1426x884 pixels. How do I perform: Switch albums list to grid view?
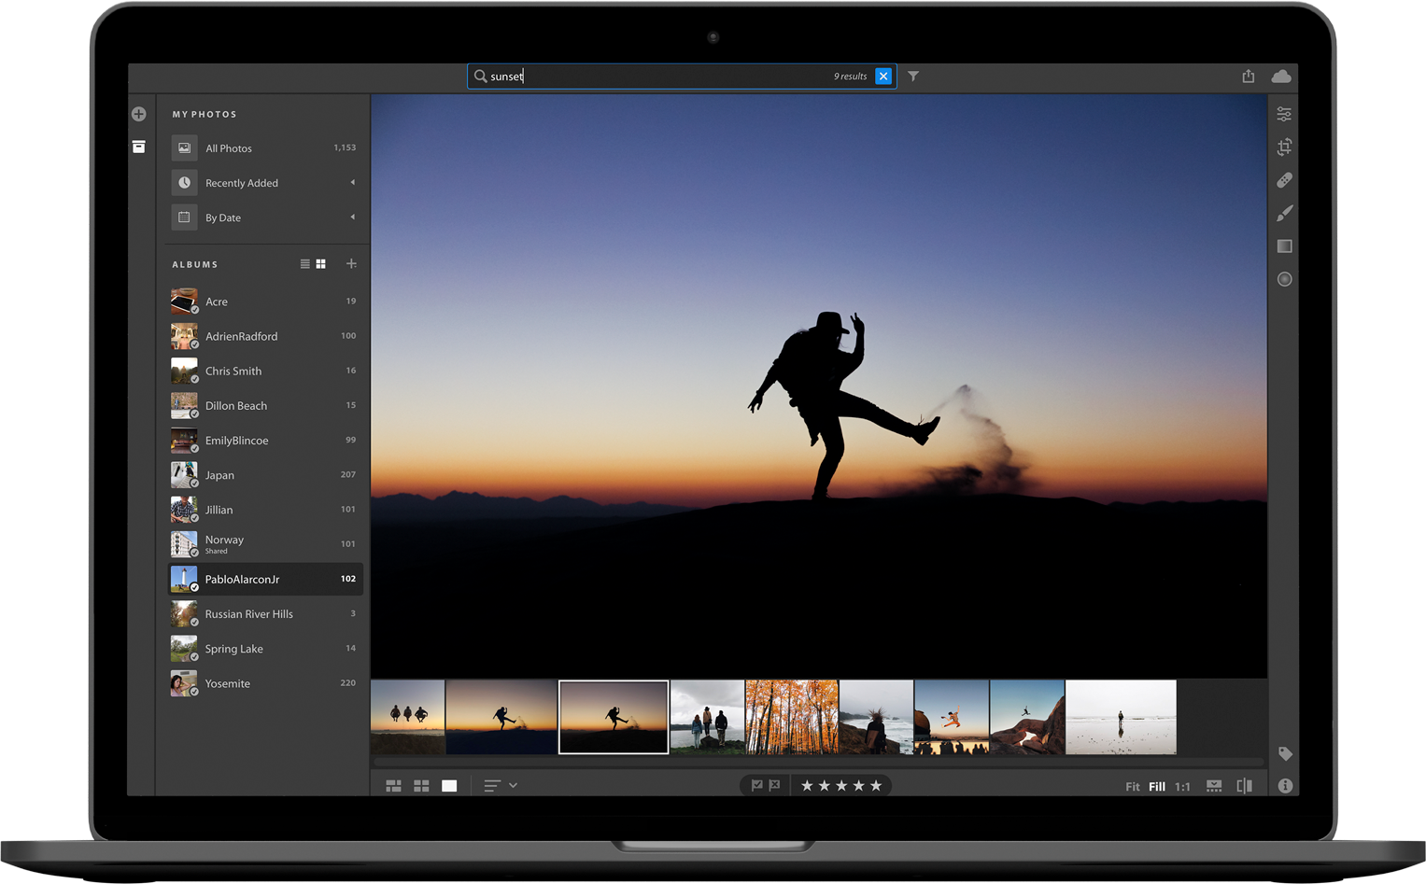coord(320,263)
